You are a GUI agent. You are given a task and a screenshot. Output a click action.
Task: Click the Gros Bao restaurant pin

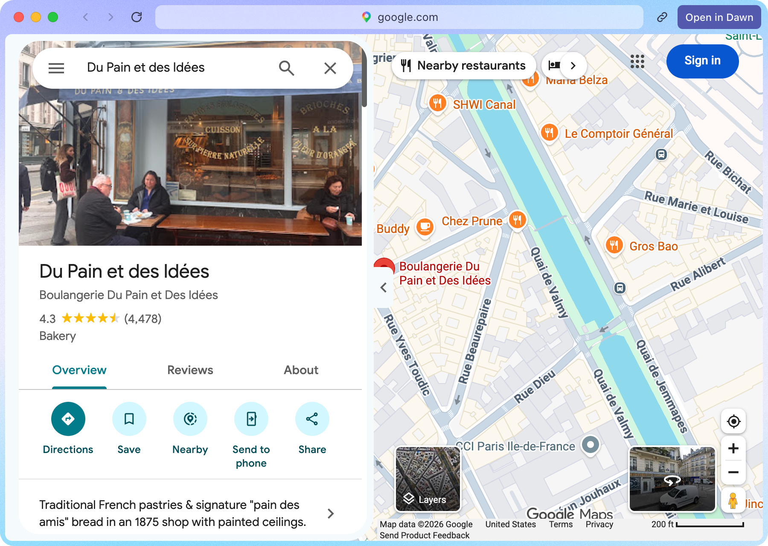point(614,245)
